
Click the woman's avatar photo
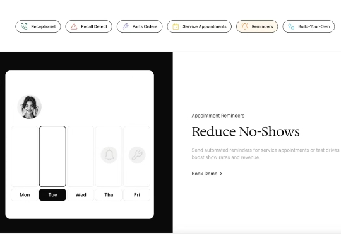coord(29,107)
